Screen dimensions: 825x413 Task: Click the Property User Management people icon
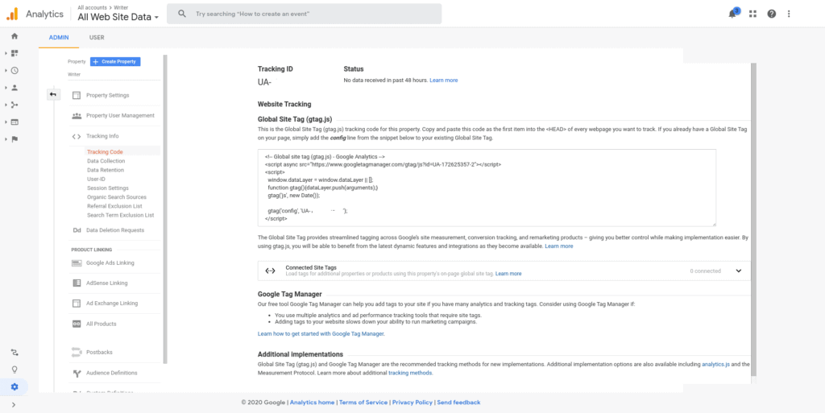pos(77,116)
